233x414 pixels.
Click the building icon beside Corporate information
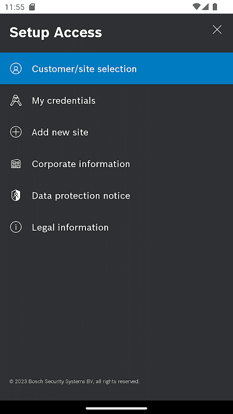(16, 164)
